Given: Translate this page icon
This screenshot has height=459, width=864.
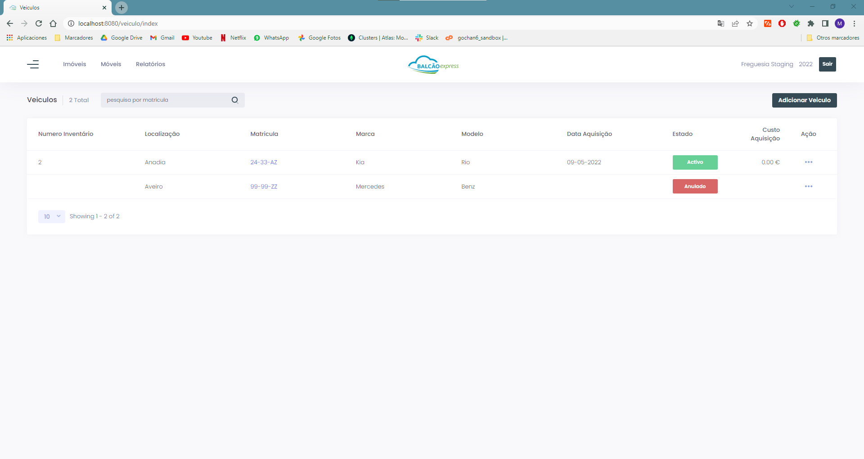Looking at the screenshot, I should tap(721, 23).
